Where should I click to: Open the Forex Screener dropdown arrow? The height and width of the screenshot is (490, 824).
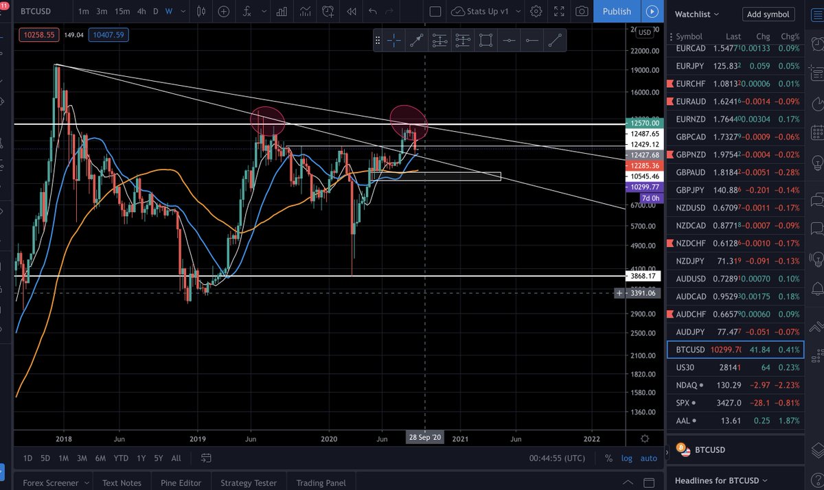86,482
